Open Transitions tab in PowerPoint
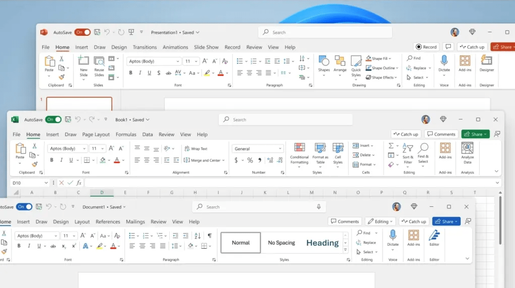 [x=145, y=47]
